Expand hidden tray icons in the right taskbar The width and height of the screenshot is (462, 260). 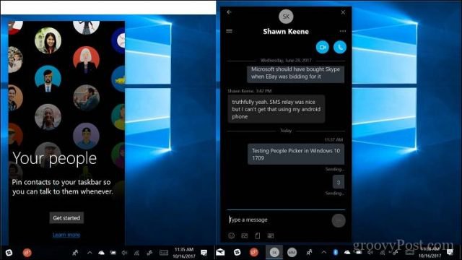(x=324, y=252)
